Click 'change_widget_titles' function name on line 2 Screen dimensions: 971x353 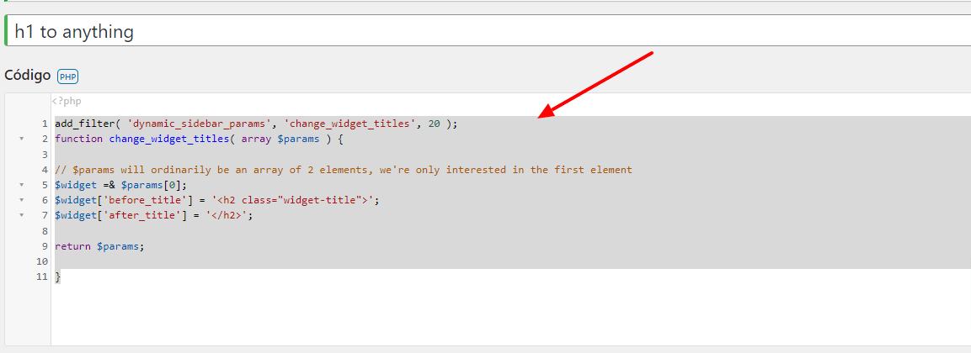point(169,139)
